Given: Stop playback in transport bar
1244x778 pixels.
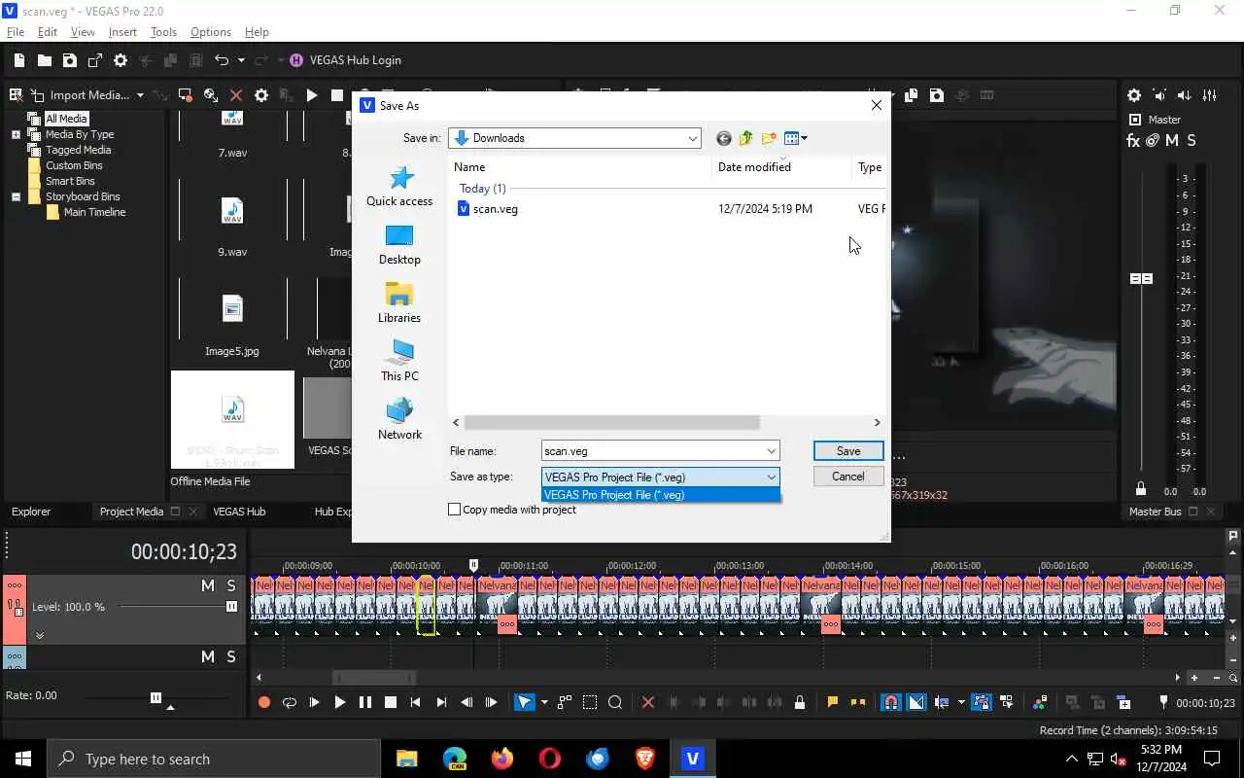Looking at the screenshot, I should (390, 702).
